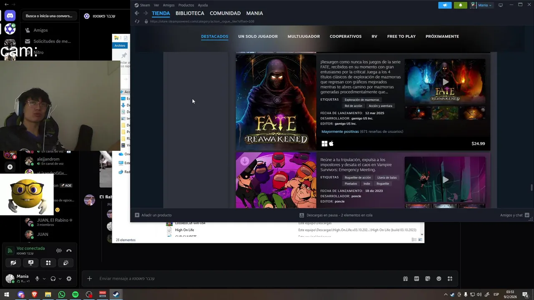Deafen Discord headphones

(53, 278)
